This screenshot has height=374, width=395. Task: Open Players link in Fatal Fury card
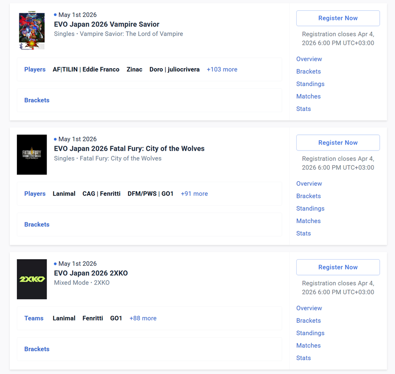[35, 194]
